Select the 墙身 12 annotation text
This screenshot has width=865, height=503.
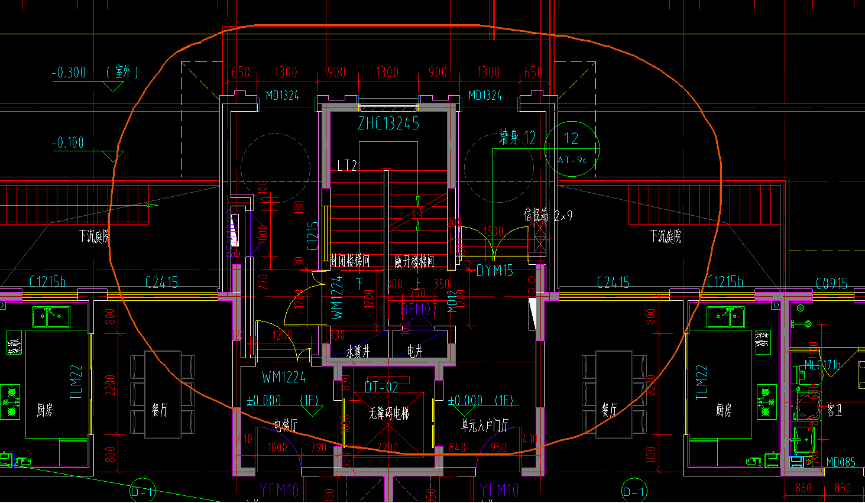click(x=517, y=138)
